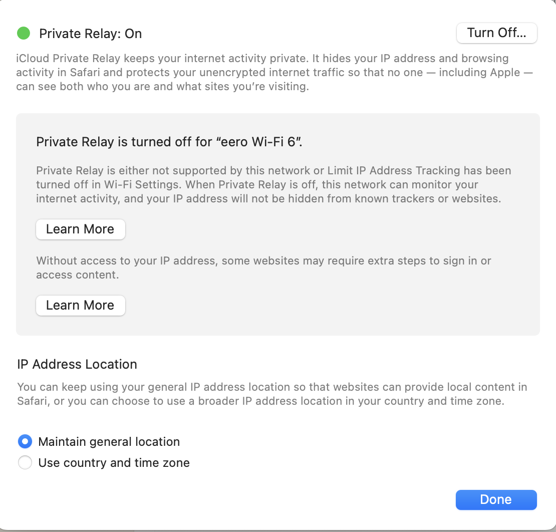Image resolution: width=556 pixels, height=532 pixels.
Task: Turn off Private Relay
Action: 496,33
